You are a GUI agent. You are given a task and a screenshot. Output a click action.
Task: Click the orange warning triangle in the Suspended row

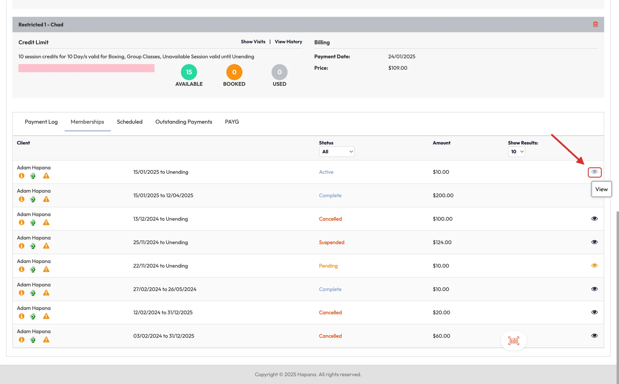[x=46, y=246]
